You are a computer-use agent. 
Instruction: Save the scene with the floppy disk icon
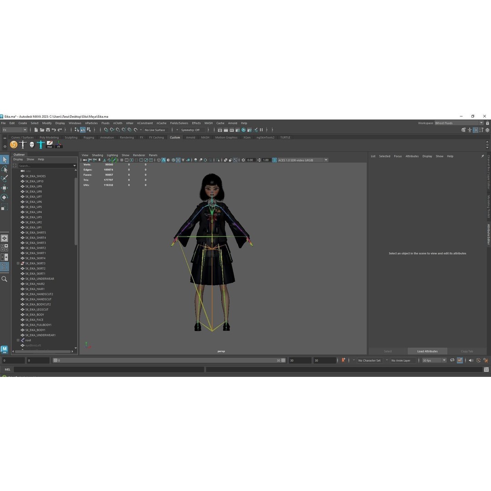pos(48,130)
